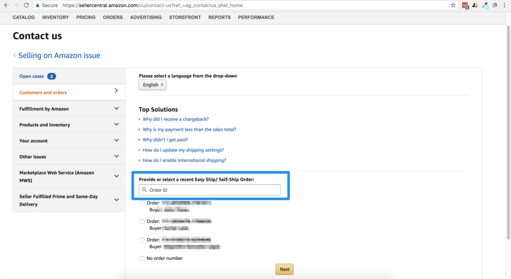This screenshot has height=279, width=511.
Task: Open the ORDERS menu
Action: pyautogui.click(x=113, y=17)
